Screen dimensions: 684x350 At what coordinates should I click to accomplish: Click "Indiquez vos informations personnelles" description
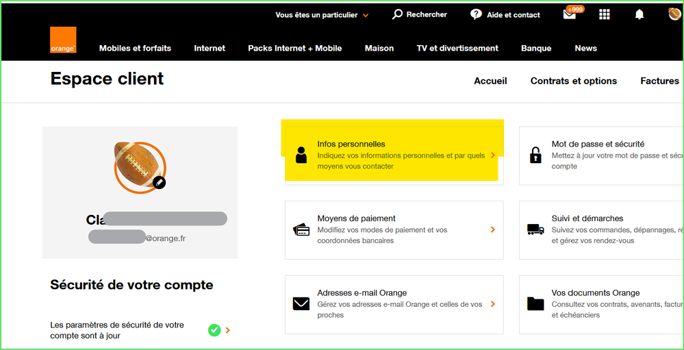pos(401,161)
